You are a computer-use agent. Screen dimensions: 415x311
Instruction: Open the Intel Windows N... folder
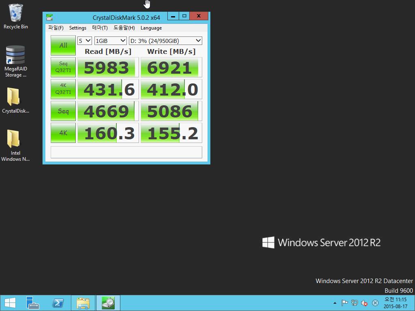pyautogui.click(x=15, y=145)
